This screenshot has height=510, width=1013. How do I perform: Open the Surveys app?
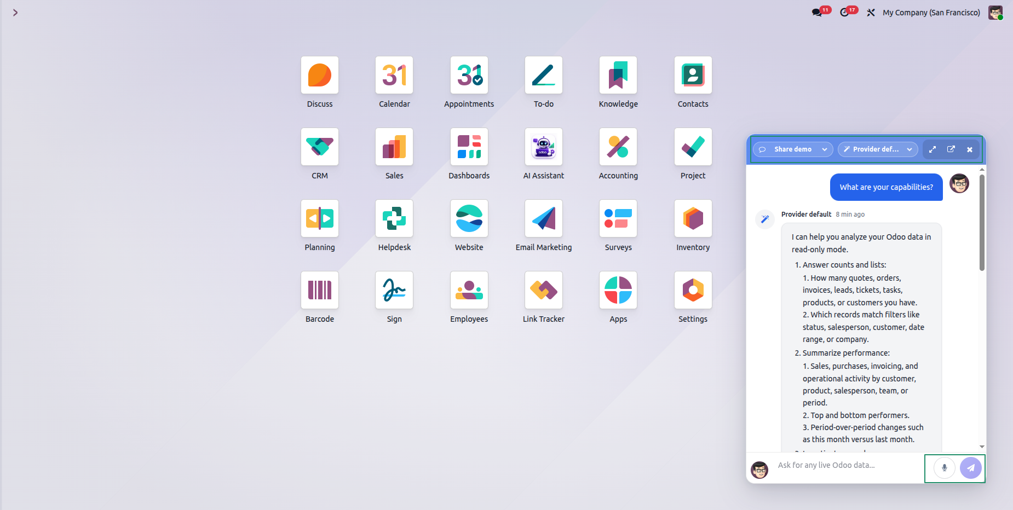pyautogui.click(x=618, y=218)
